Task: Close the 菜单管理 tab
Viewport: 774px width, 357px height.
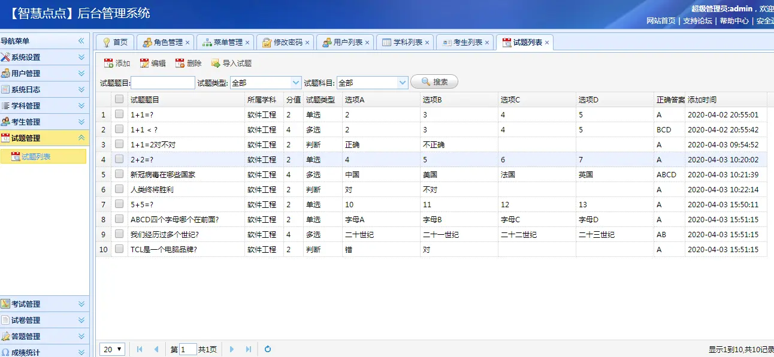Action: pos(247,43)
